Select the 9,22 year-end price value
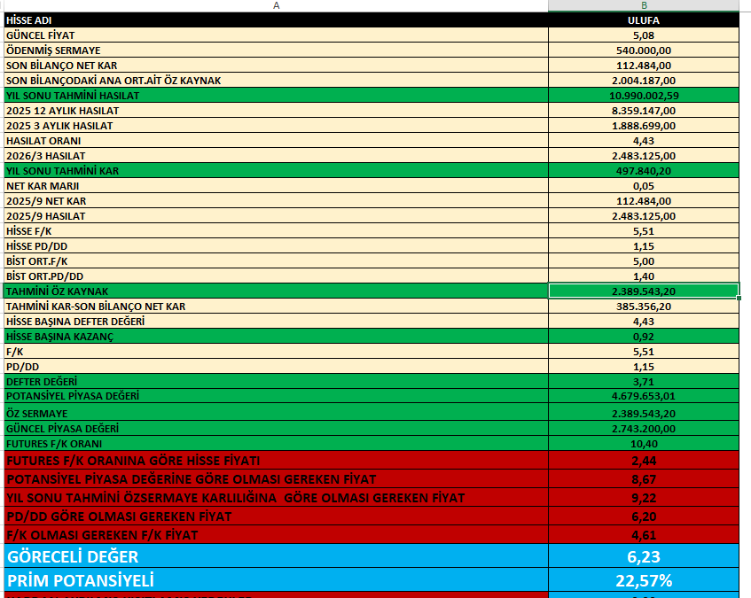This screenshot has width=751, height=598. click(x=644, y=498)
